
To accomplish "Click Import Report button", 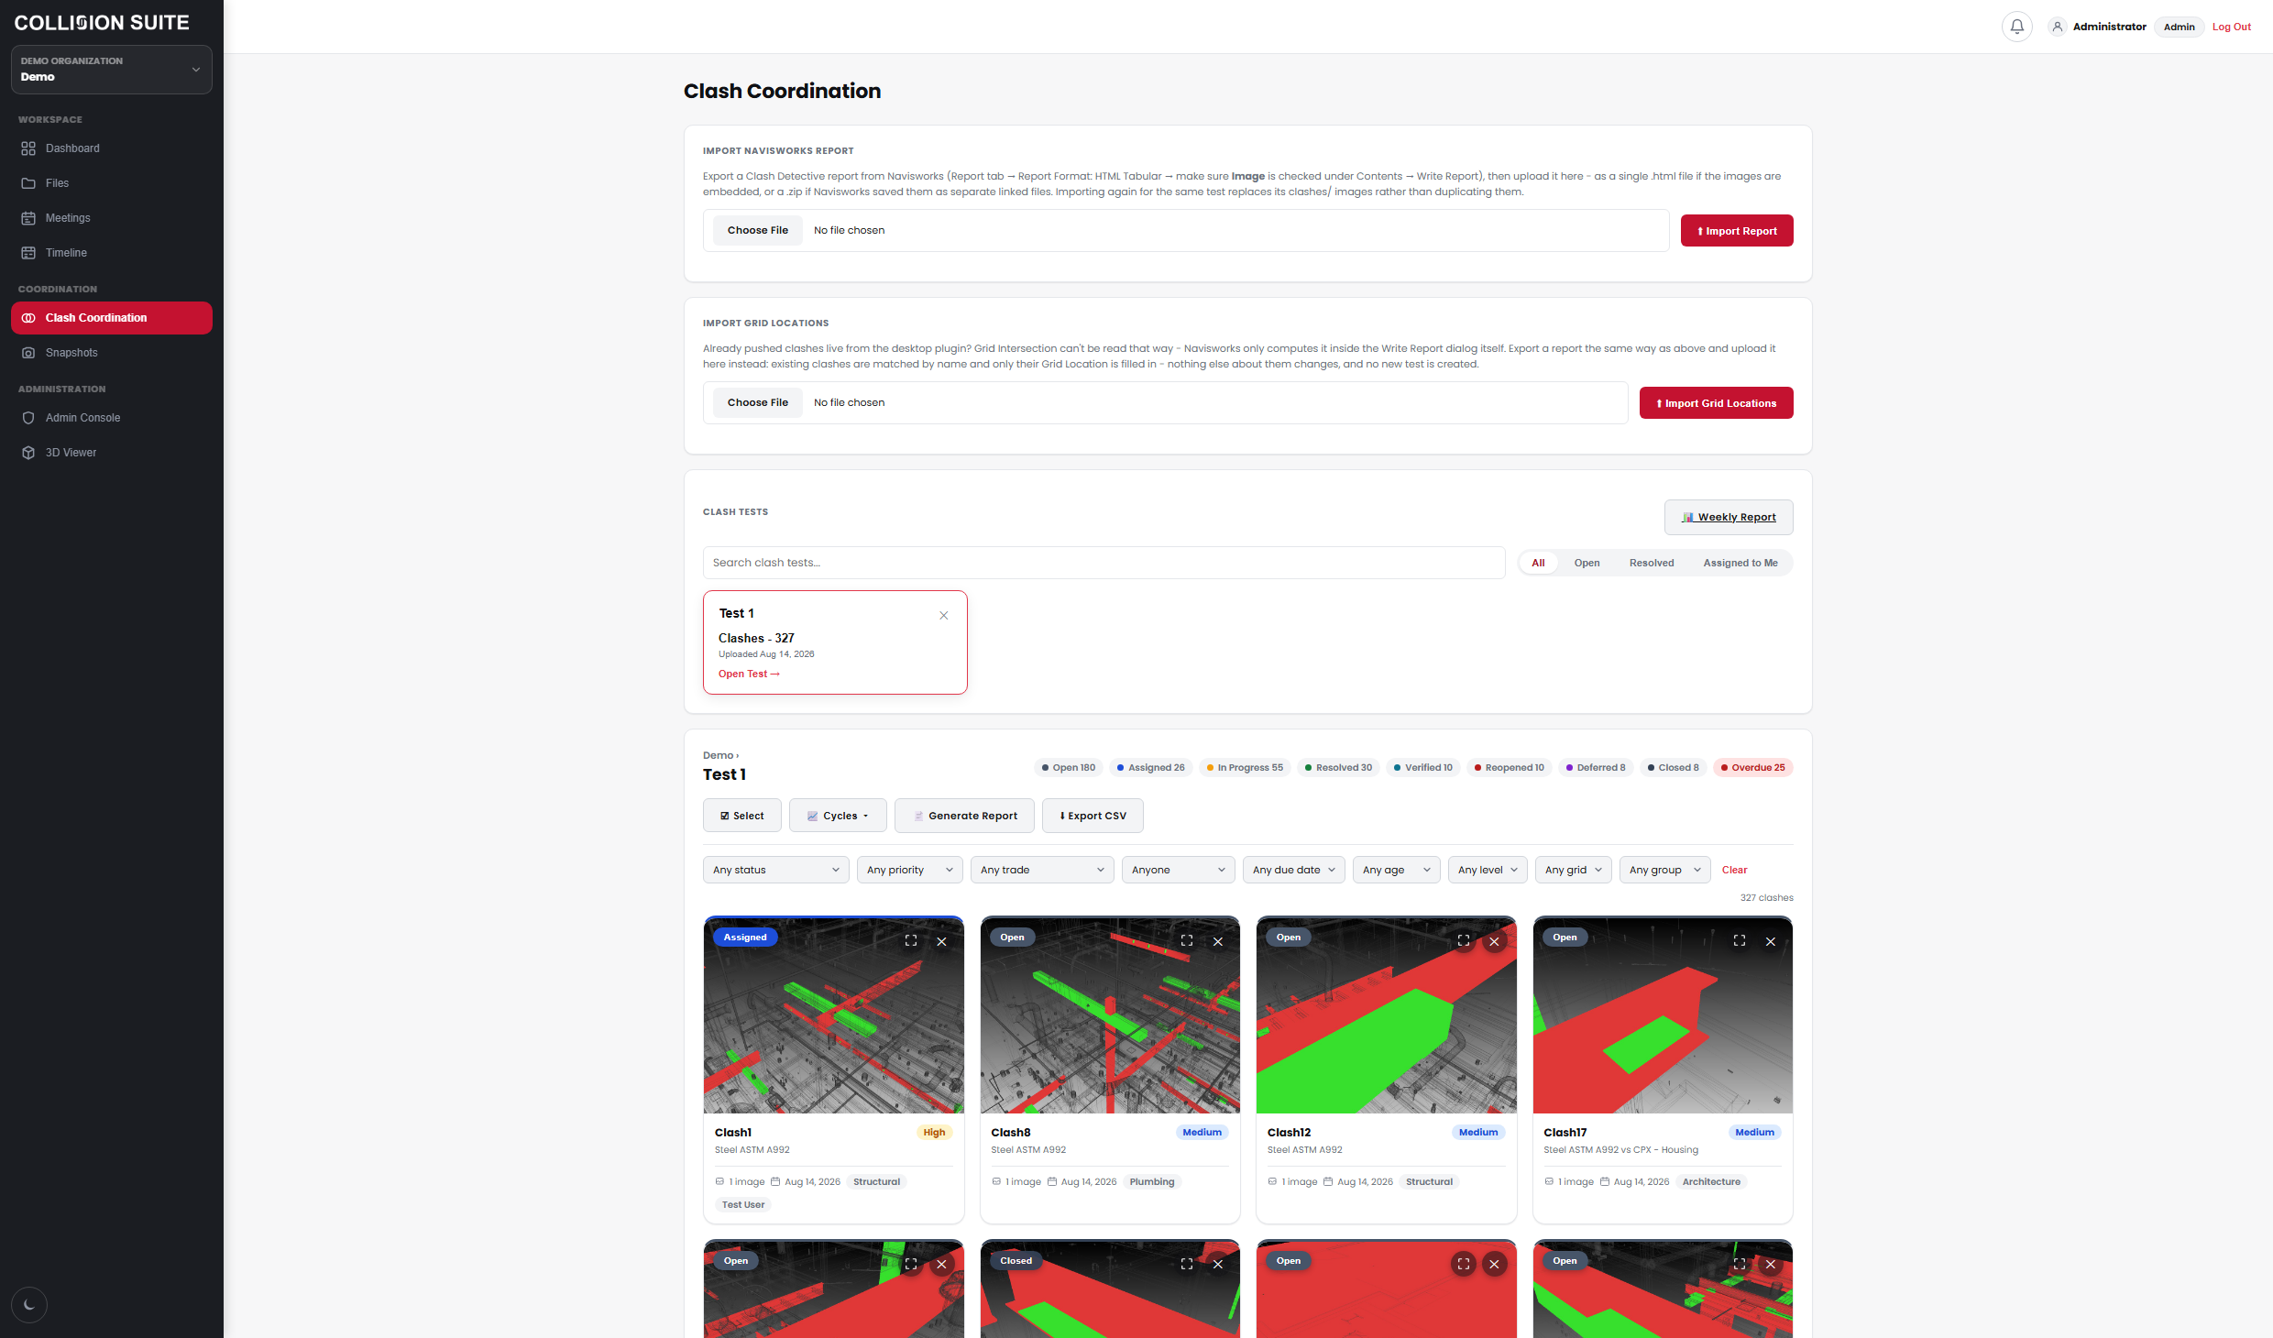I will pos(1737,231).
